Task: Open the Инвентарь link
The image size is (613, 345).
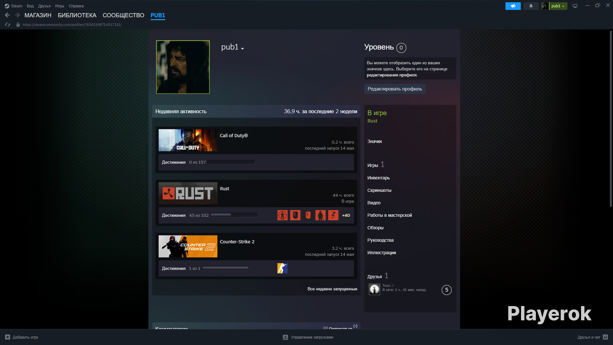Action: pyautogui.click(x=378, y=178)
